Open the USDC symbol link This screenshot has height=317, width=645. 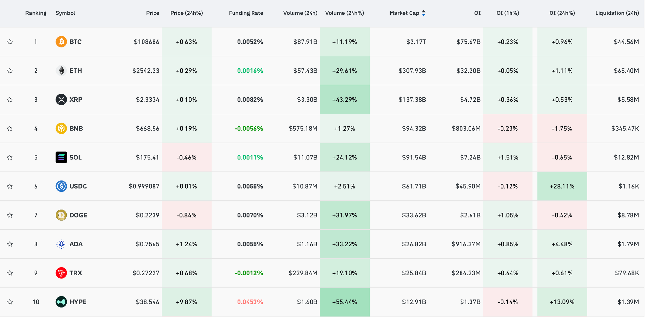78,186
